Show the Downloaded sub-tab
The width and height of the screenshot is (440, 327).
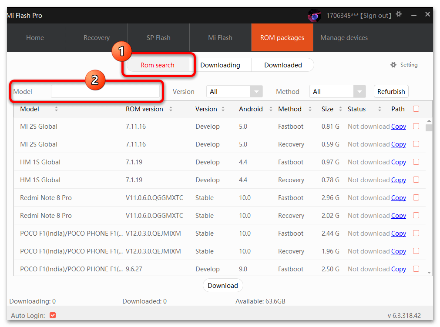coord(283,65)
